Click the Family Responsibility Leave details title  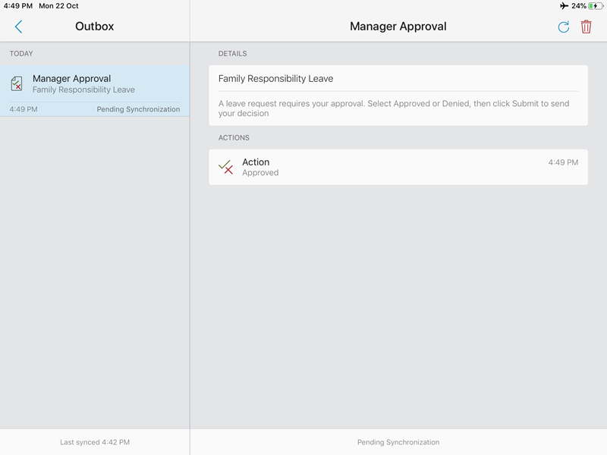click(x=275, y=79)
